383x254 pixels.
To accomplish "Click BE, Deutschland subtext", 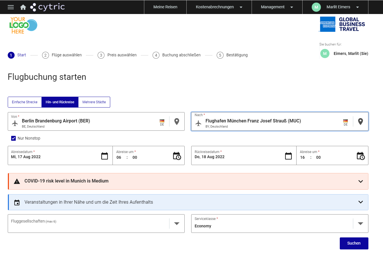I will pyautogui.click(x=33, y=126).
